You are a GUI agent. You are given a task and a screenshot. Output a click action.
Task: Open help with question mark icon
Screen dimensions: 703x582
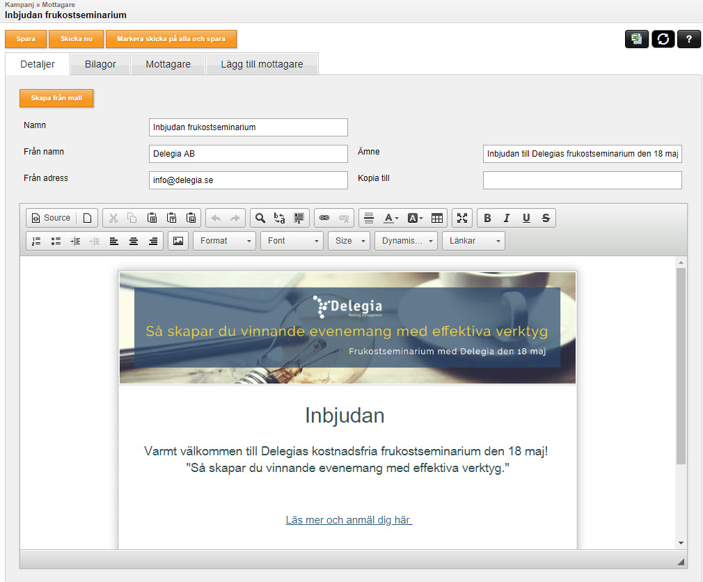pos(688,39)
